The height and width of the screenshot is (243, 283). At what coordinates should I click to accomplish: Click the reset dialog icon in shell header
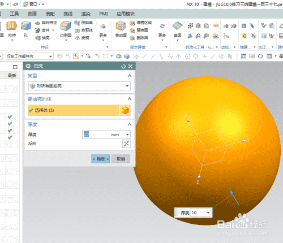[x=123, y=66]
